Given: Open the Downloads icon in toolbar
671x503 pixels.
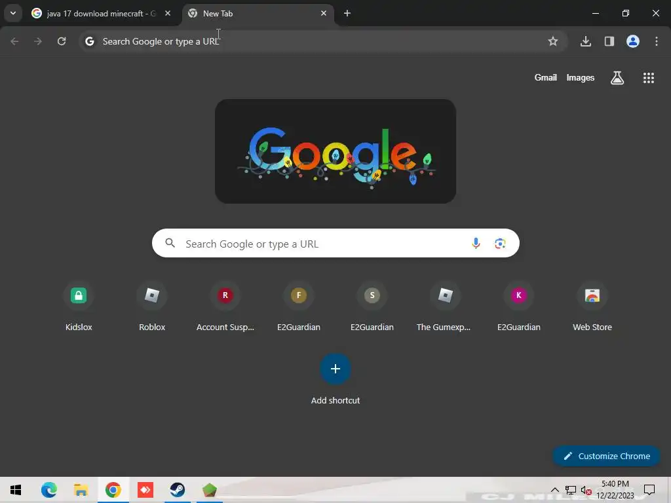Looking at the screenshot, I should (x=586, y=41).
